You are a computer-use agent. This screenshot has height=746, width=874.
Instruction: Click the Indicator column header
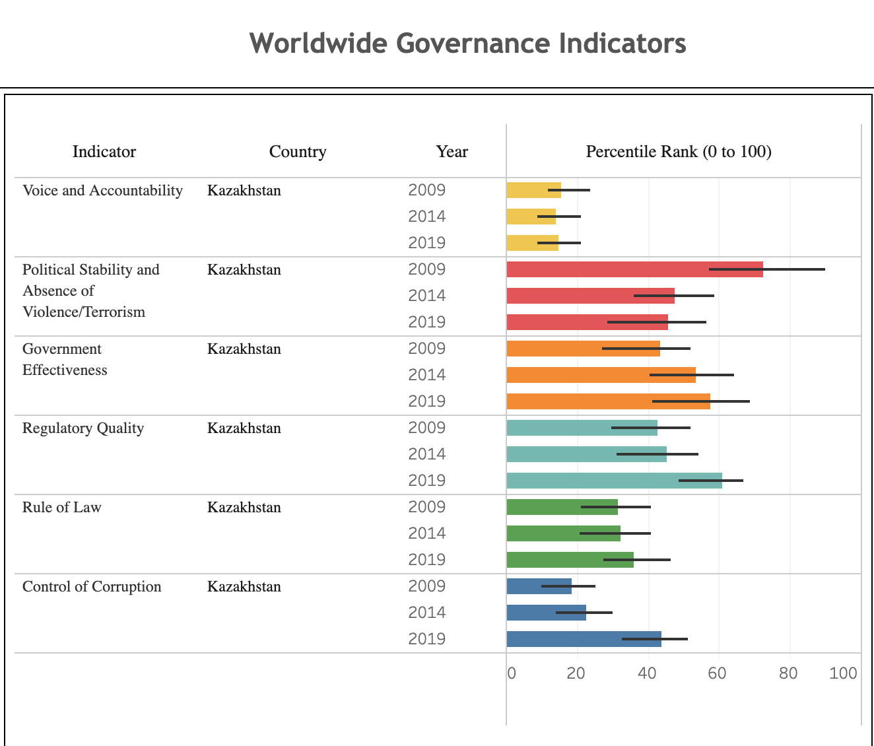tap(104, 152)
